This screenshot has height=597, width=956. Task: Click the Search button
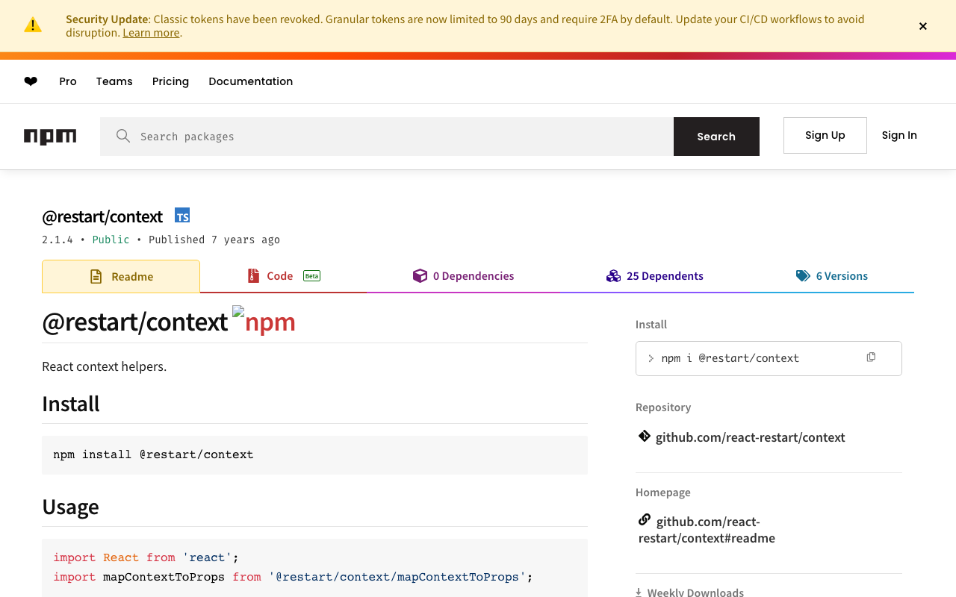coord(716,137)
